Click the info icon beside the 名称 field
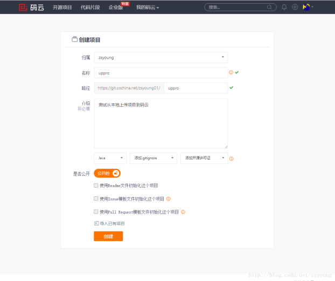 (231, 72)
